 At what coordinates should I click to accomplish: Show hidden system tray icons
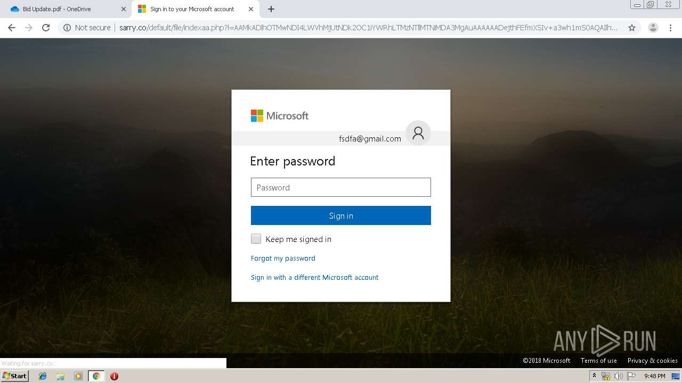(594, 376)
